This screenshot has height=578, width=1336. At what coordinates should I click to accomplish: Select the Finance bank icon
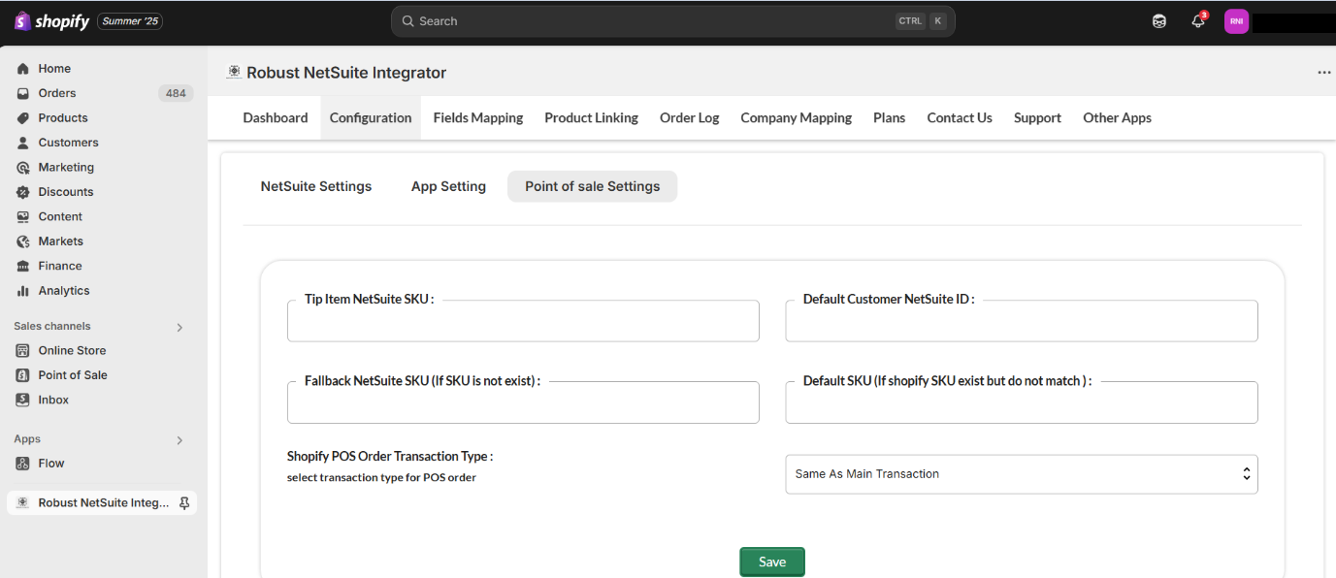(x=23, y=266)
